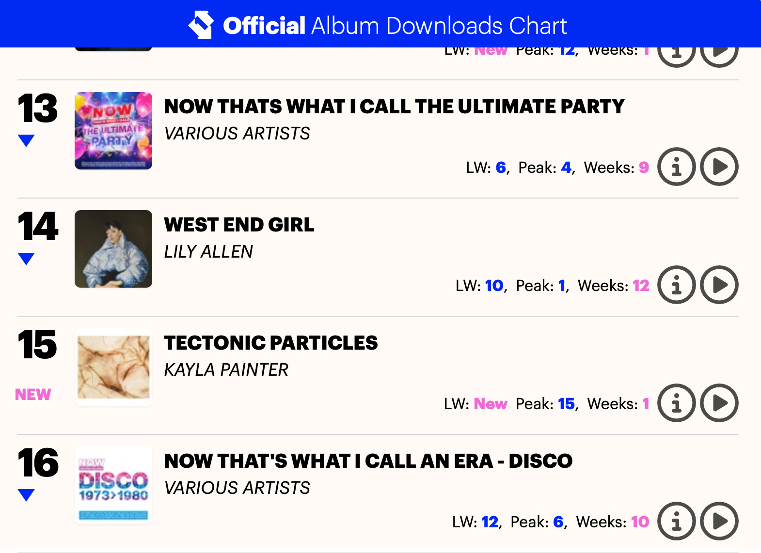
Task: Click Official Album Downloads Chart header title
Action: (395, 26)
